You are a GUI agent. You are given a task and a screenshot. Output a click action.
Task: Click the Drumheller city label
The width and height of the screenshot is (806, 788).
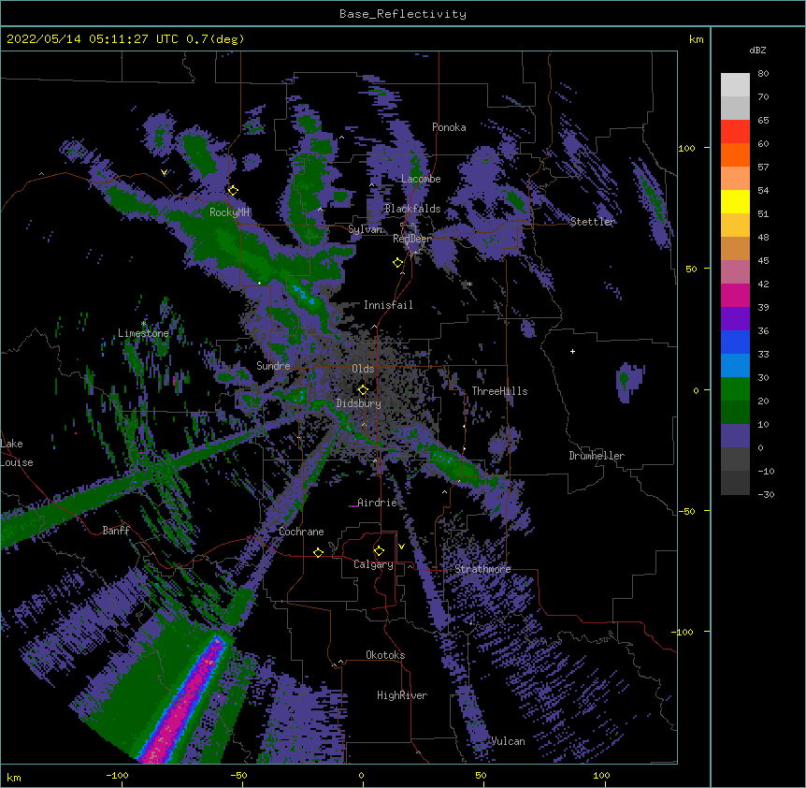[x=597, y=456]
